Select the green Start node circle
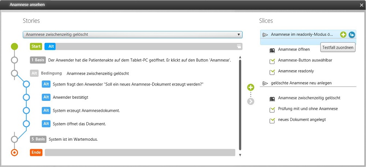The height and width of the screenshot is (167, 366). coord(15,46)
